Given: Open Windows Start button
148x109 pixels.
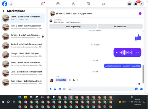Looking at the screenshot, I should 3,102.
